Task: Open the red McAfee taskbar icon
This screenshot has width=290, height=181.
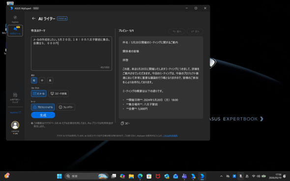Action: [x=158, y=176]
